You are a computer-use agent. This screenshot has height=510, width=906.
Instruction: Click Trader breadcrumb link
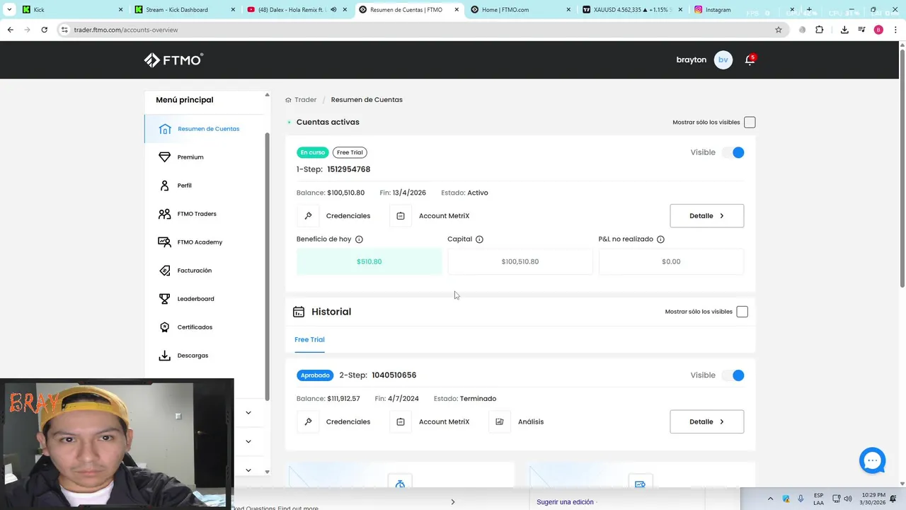305,100
